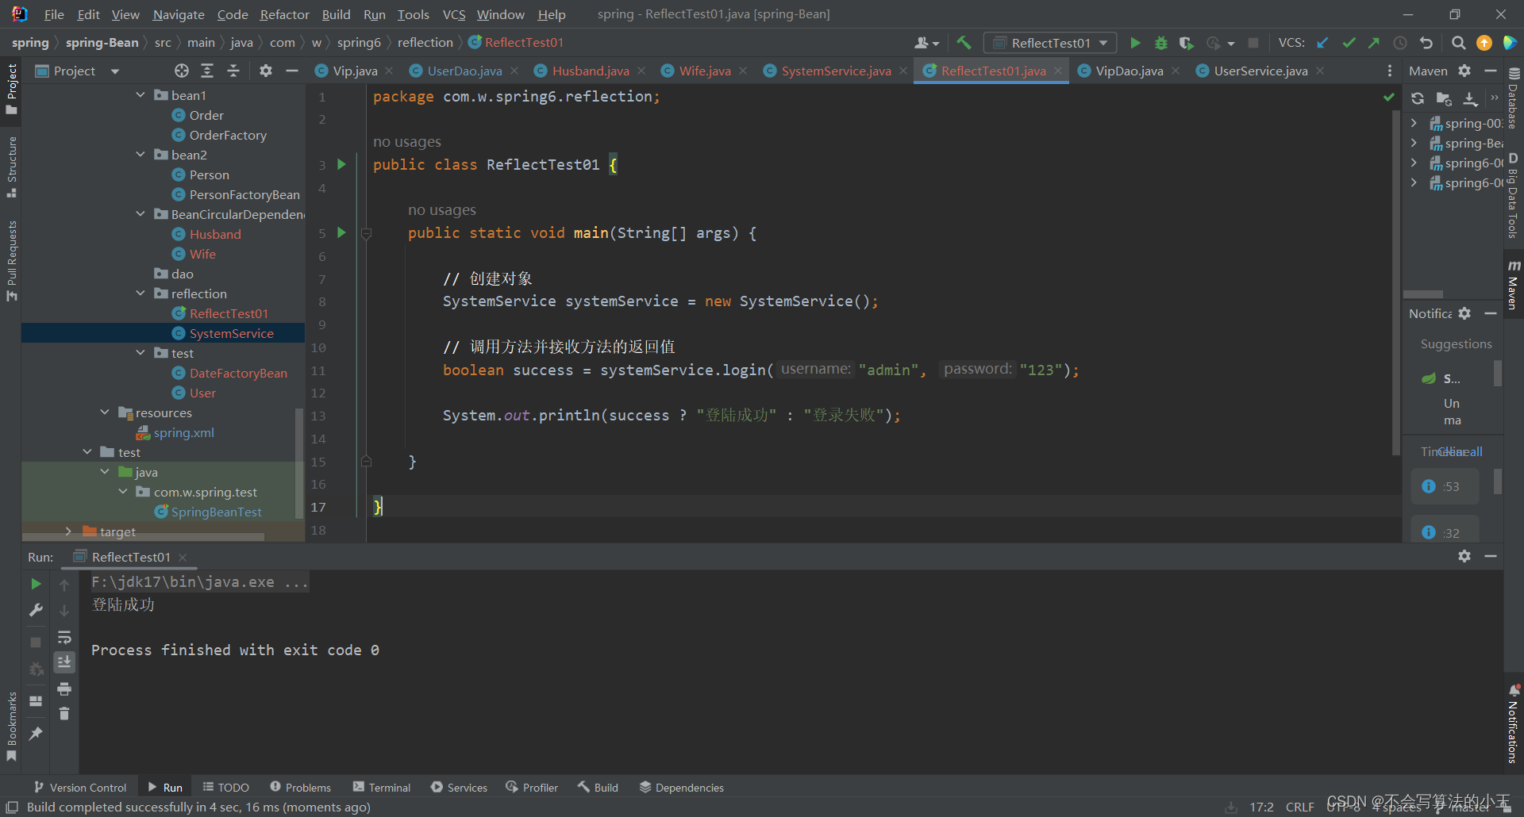Click the print icon in Run console
Image resolution: width=1524 pixels, height=817 pixels.
click(64, 688)
